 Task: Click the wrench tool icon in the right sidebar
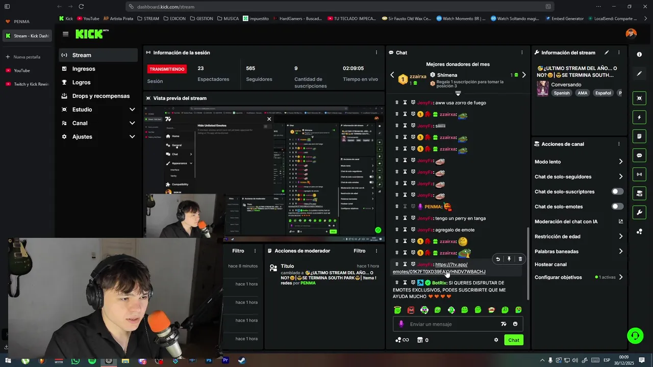639,212
